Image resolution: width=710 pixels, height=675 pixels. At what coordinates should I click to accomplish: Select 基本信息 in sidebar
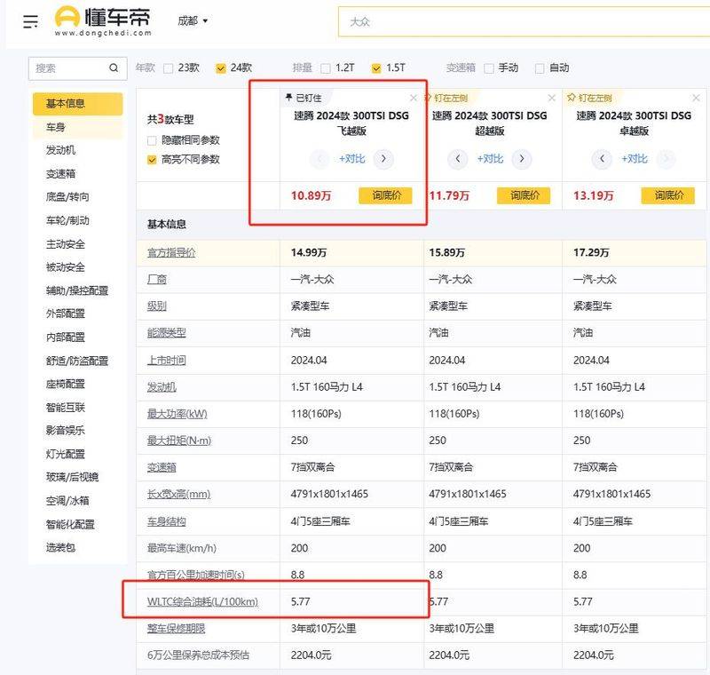click(77, 104)
